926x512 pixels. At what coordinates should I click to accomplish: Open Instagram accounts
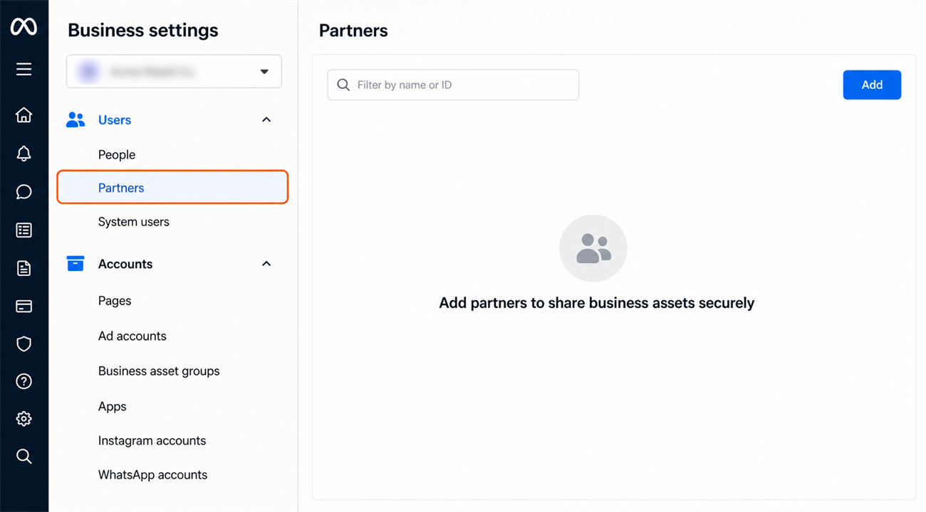tap(152, 441)
